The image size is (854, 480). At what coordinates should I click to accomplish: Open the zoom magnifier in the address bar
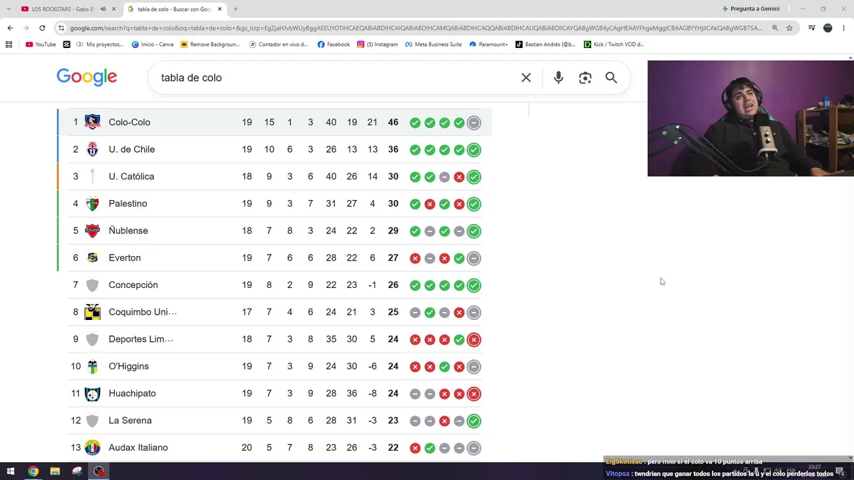775,28
